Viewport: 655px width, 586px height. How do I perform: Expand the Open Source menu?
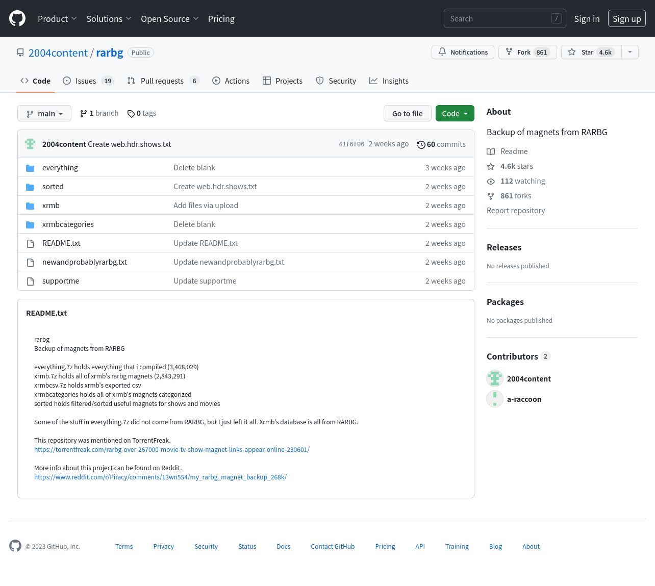pyautogui.click(x=170, y=19)
